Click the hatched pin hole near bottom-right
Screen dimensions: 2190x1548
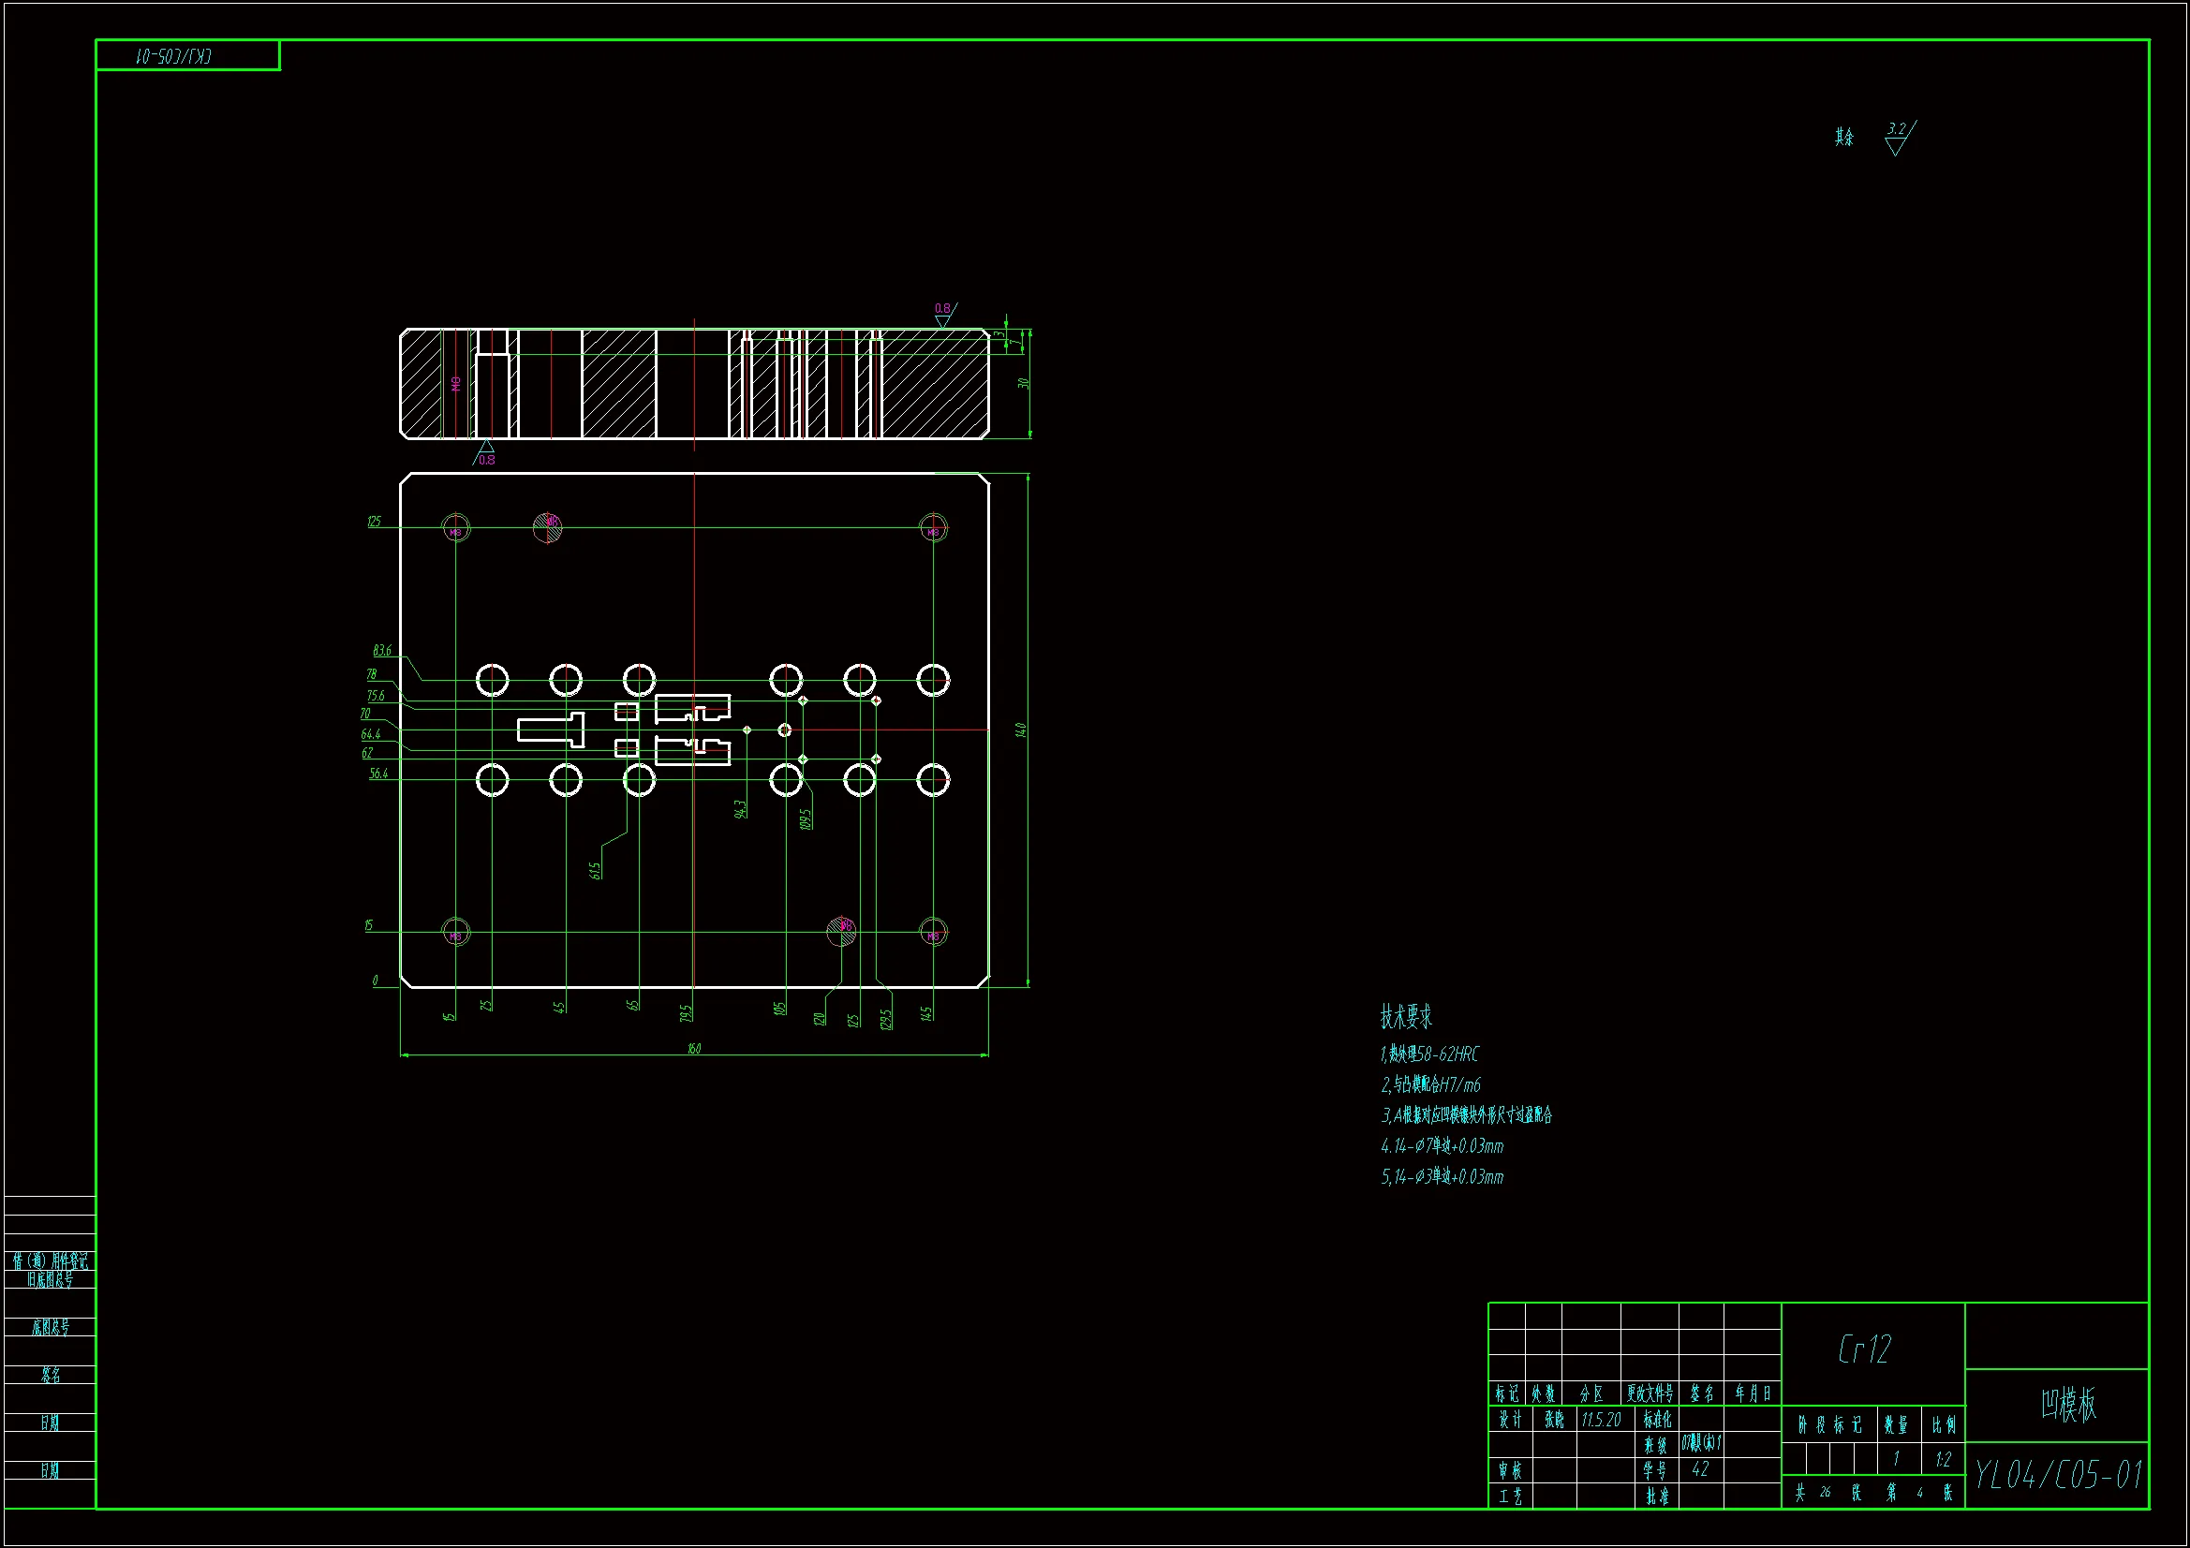[841, 931]
